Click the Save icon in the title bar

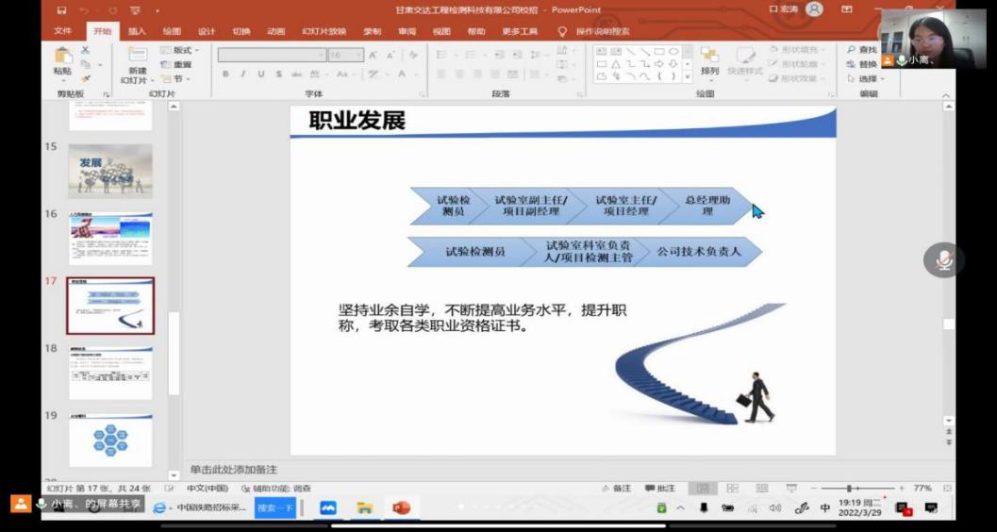(61, 10)
